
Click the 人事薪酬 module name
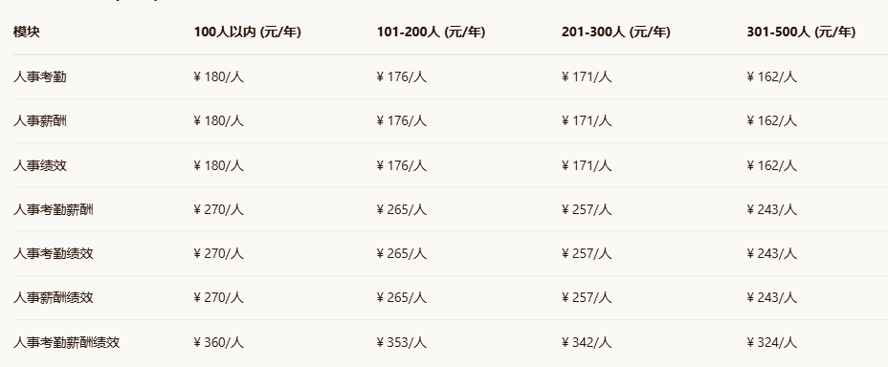pos(39,121)
